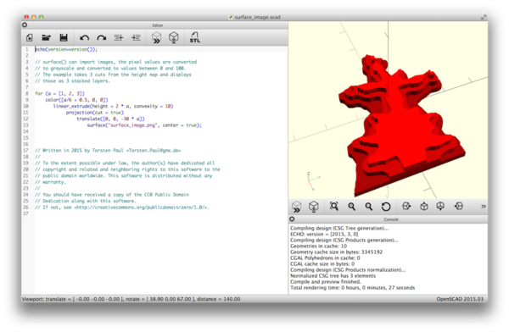Redo the last undone edit
Viewport: 509px width, 332px height.
(x=102, y=38)
